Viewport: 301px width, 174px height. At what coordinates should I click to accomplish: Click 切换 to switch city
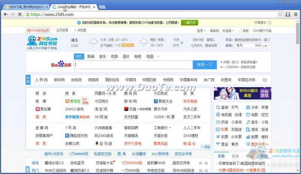(74, 45)
